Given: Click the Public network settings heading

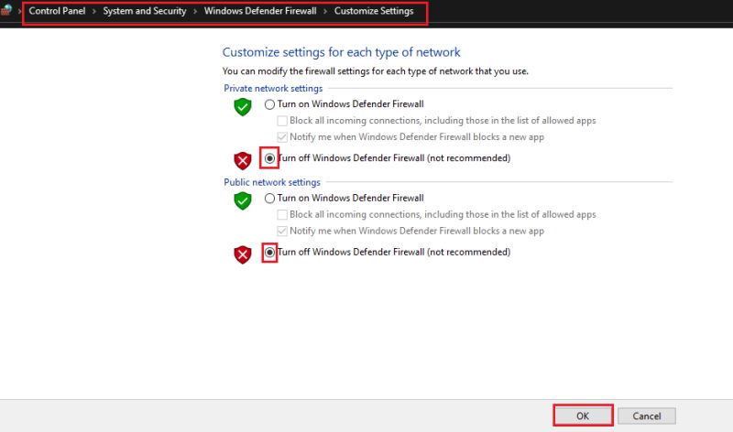Looking at the screenshot, I should pyautogui.click(x=272, y=182).
